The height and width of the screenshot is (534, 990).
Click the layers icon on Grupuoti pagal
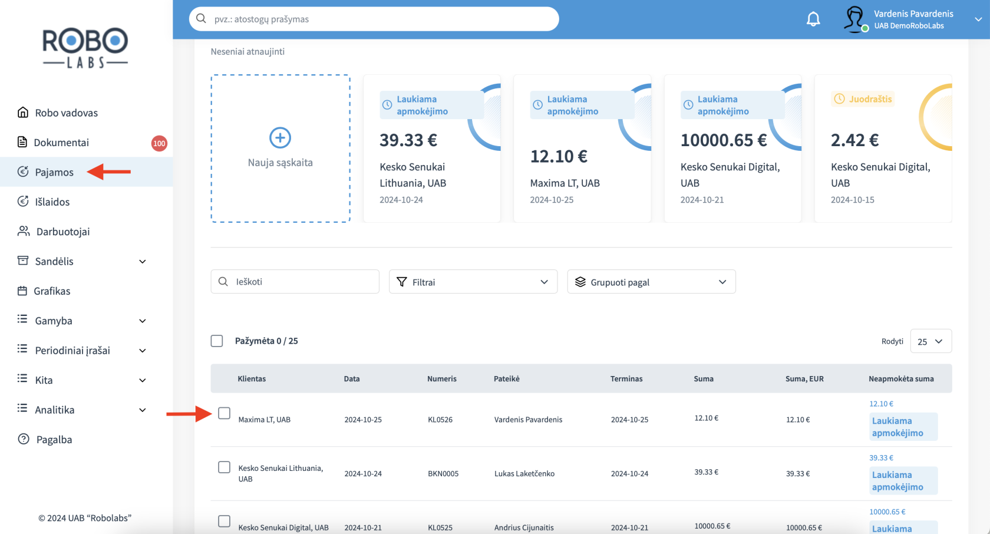pos(580,282)
